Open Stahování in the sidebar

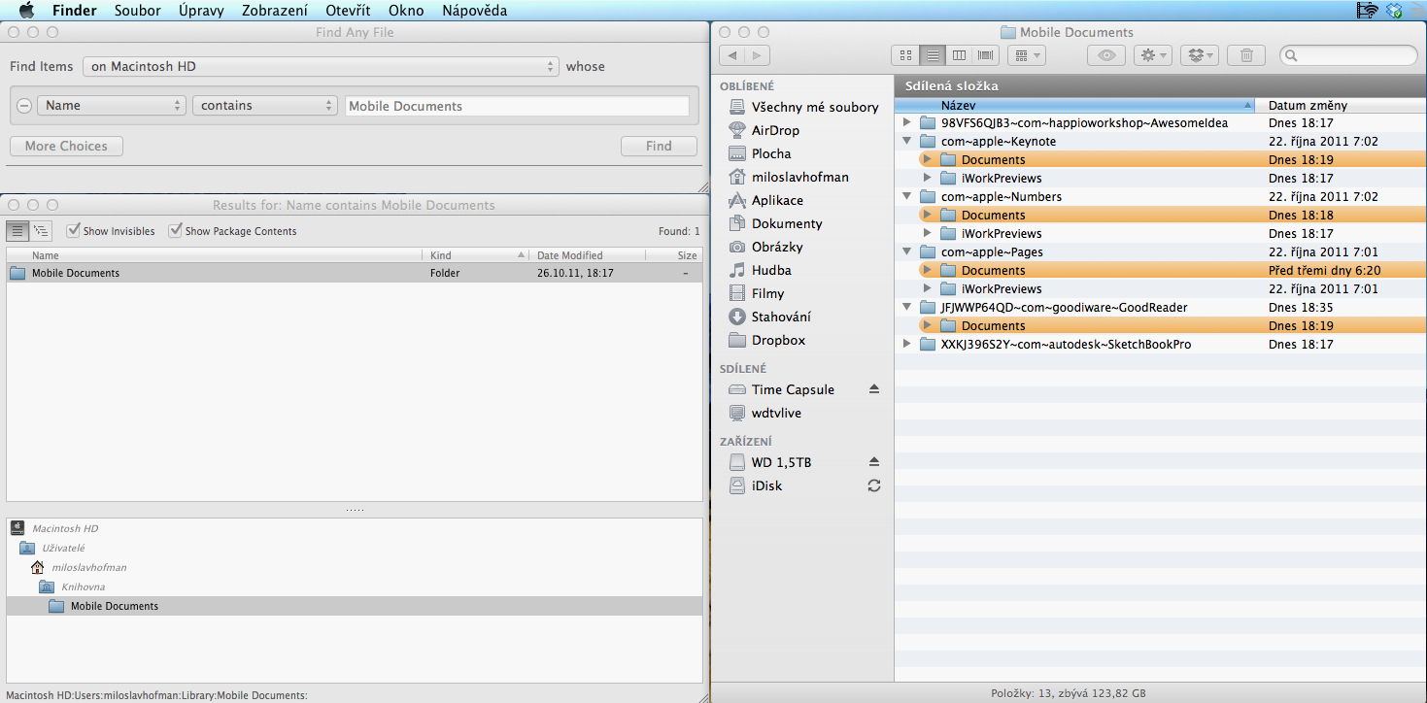pyautogui.click(x=781, y=317)
